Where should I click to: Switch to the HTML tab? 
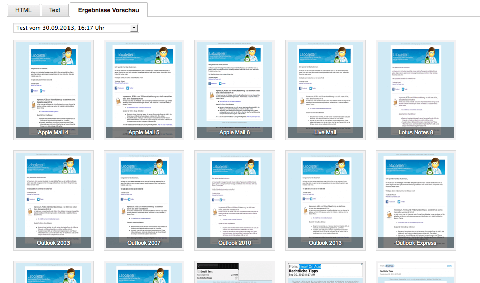coord(23,10)
